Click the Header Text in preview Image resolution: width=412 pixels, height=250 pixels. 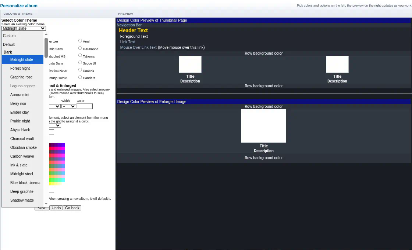tap(134, 30)
